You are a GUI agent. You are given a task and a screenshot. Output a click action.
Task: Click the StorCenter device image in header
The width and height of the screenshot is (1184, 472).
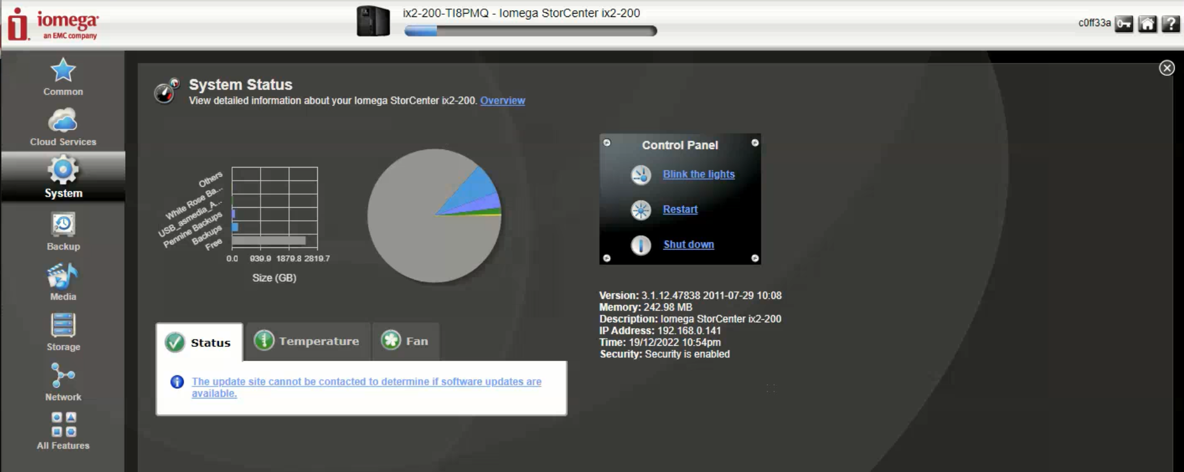[x=373, y=22]
